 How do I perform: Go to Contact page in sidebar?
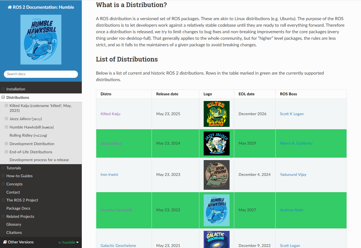[x=13, y=192]
